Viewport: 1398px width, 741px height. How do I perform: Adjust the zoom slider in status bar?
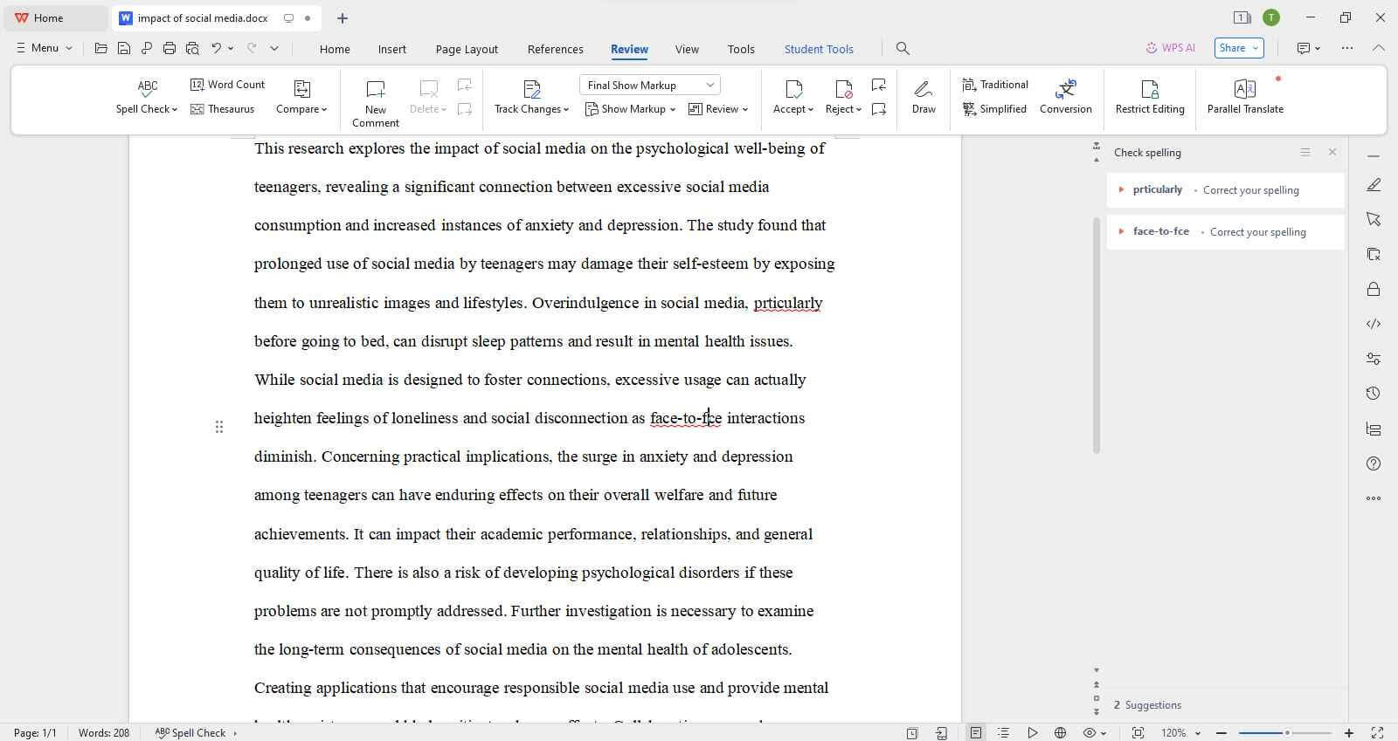point(1286,733)
